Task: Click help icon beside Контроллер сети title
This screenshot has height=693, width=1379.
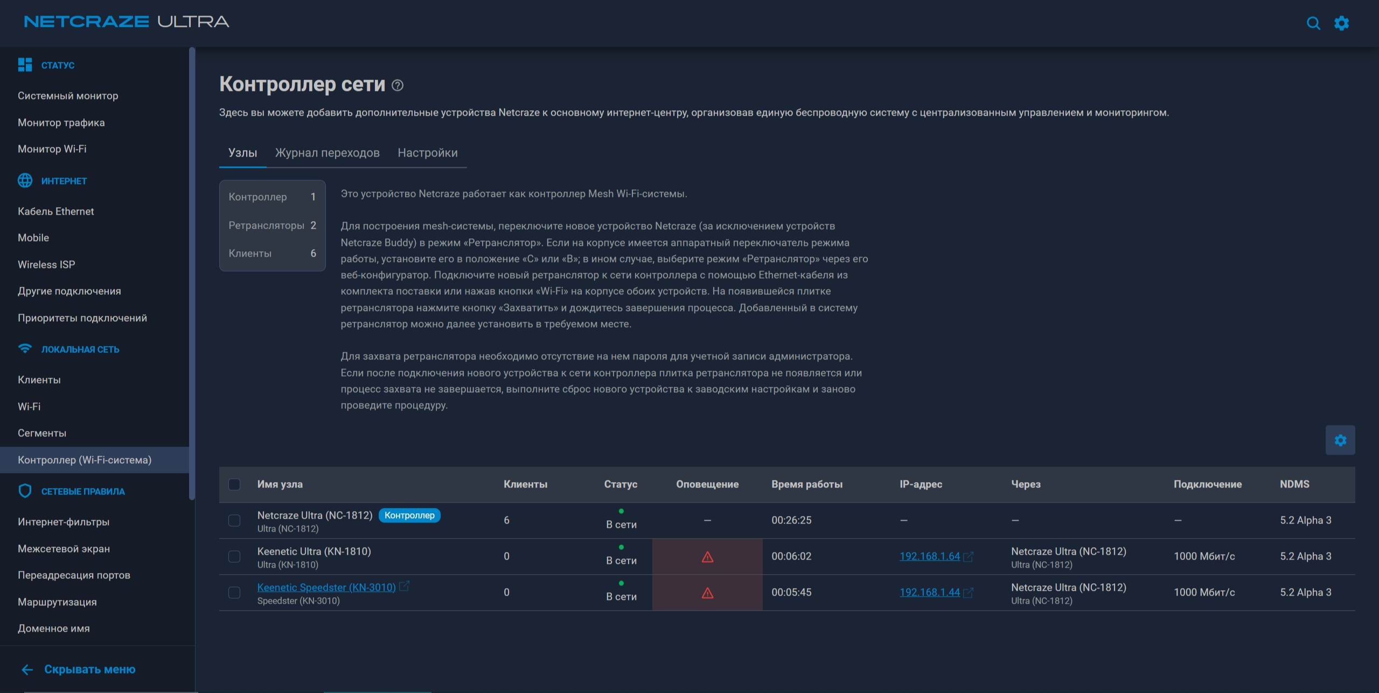Action: pos(398,85)
